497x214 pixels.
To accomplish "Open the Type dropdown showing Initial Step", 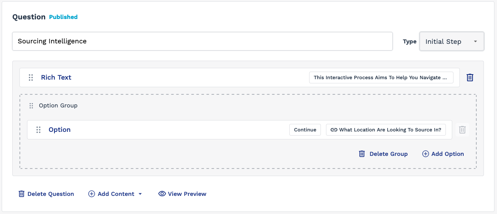I will pos(452,41).
